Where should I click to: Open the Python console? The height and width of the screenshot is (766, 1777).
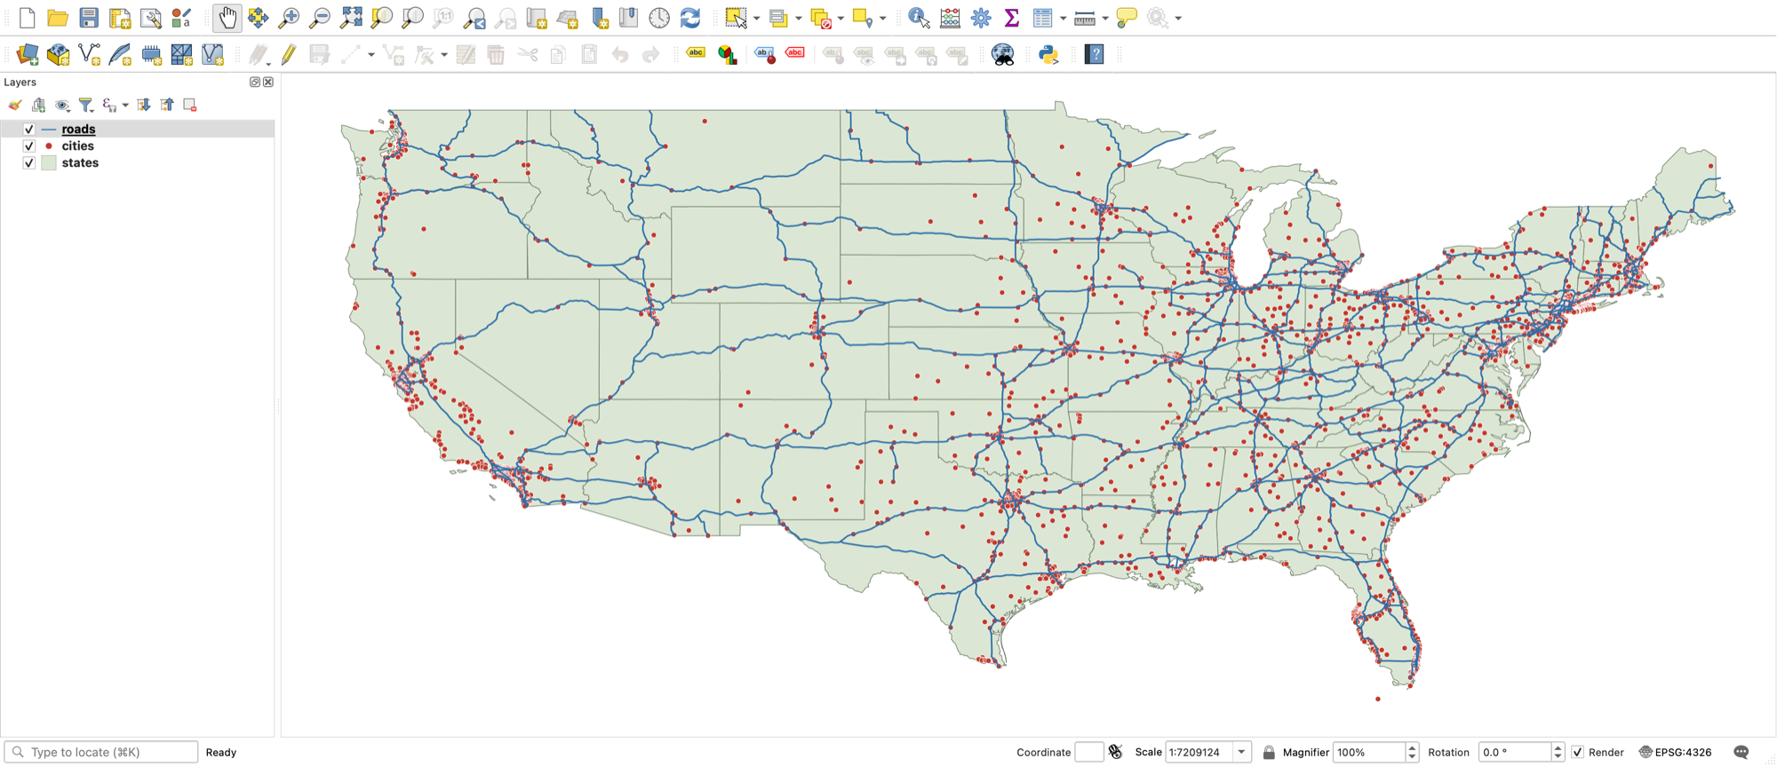(x=1048, y=54)
